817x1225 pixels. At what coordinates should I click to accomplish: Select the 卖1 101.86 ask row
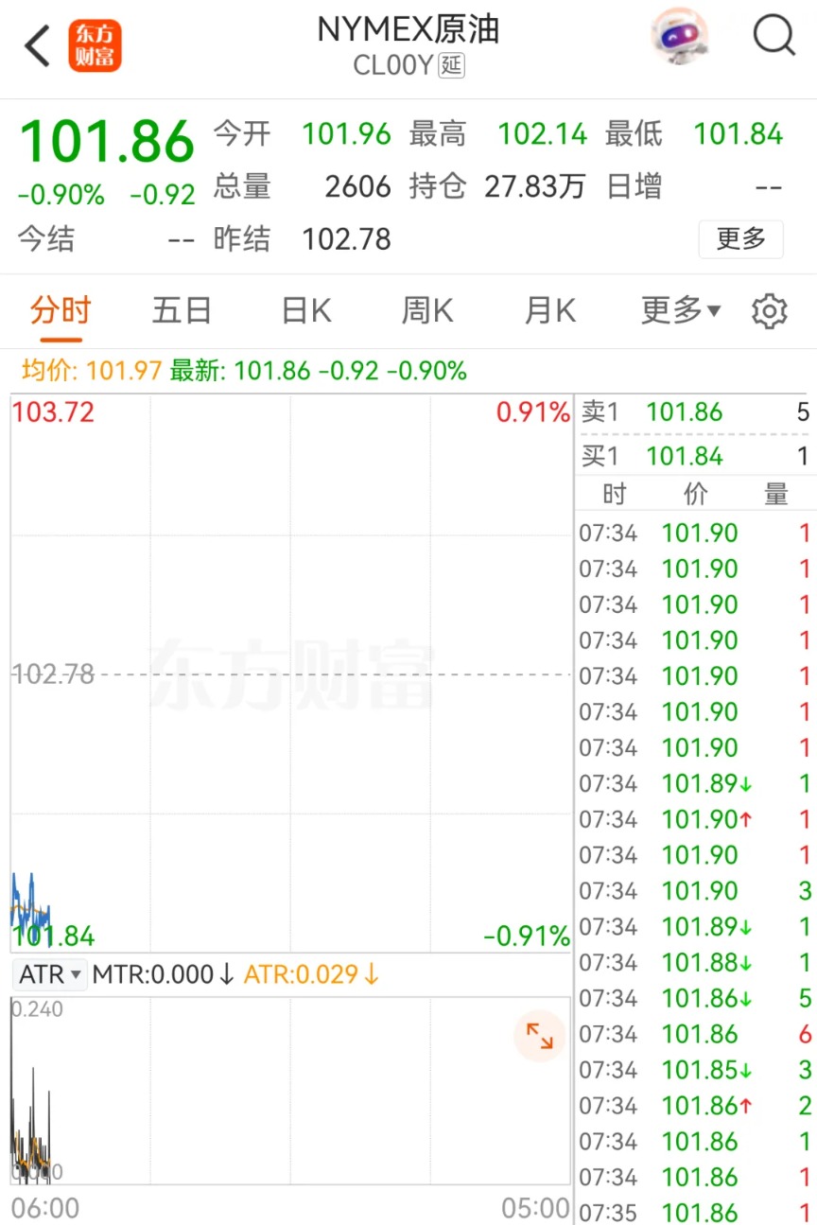(696, 412)
